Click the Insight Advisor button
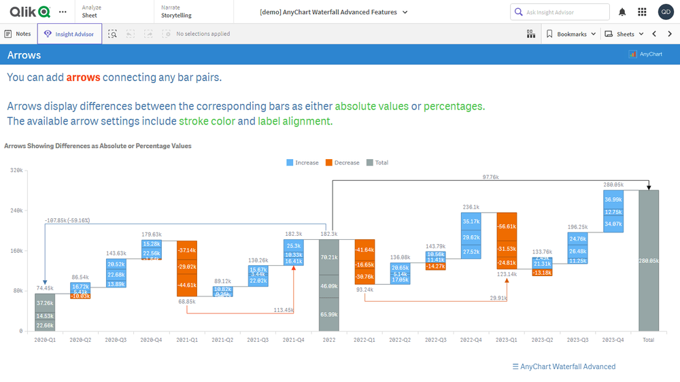Viewport: 680px width, 382px height. pyautogui.click(x=69, y=34)
